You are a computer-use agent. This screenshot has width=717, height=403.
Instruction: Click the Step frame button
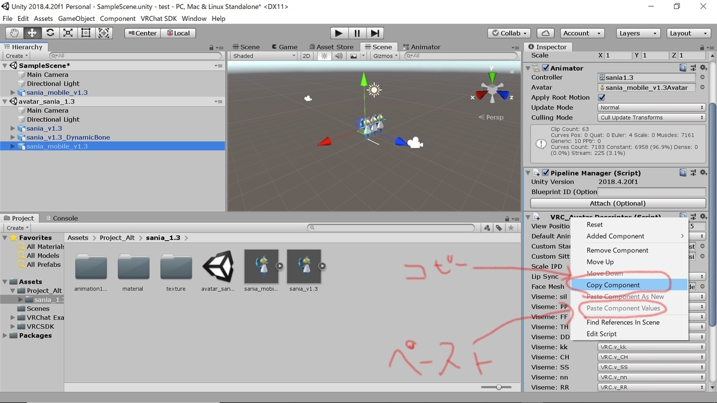(375, 33)
